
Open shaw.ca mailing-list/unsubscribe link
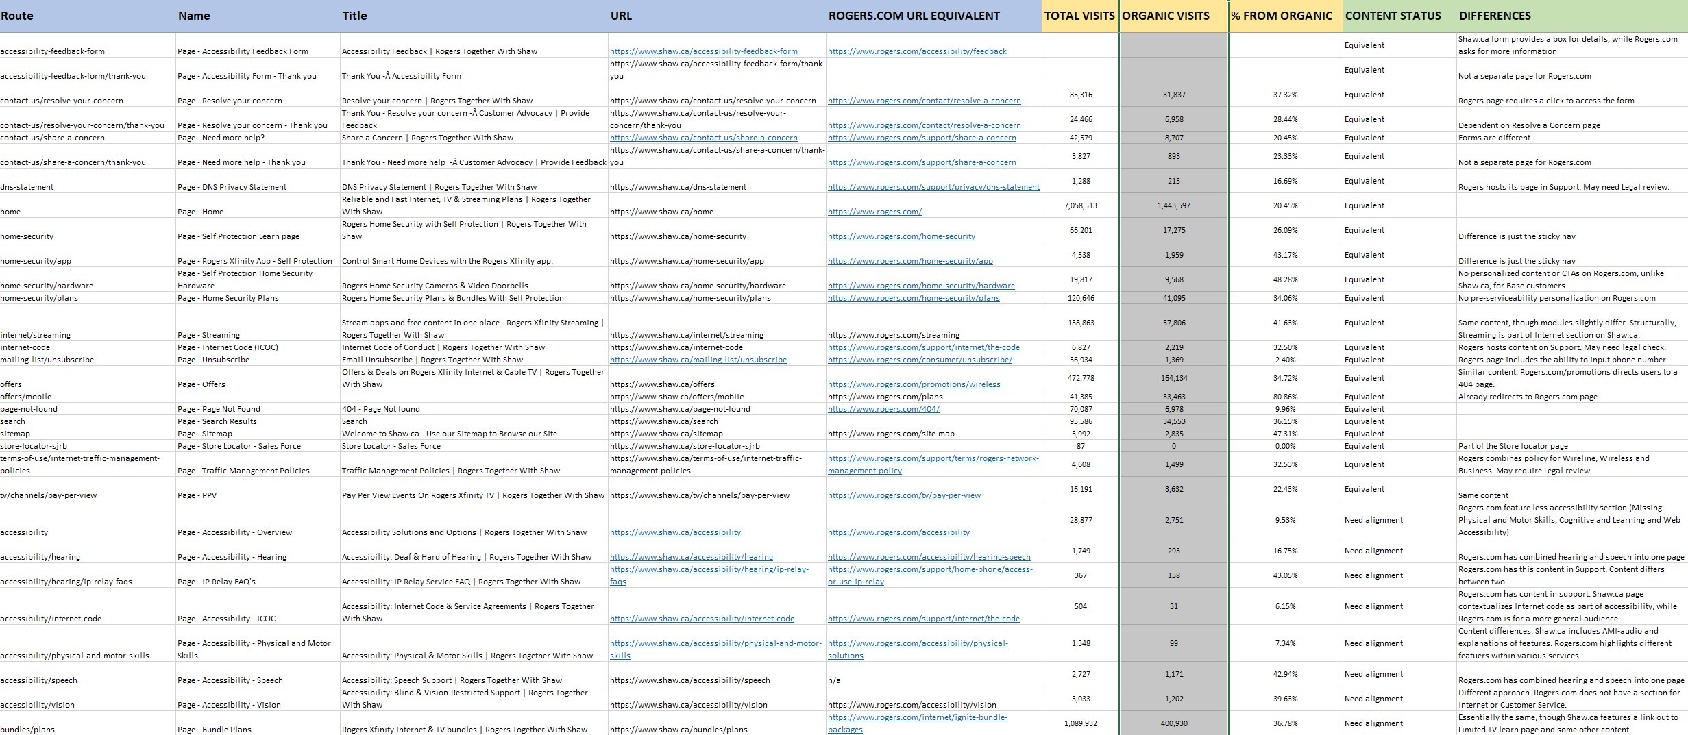pyautogui.click(x=698, y=360)
